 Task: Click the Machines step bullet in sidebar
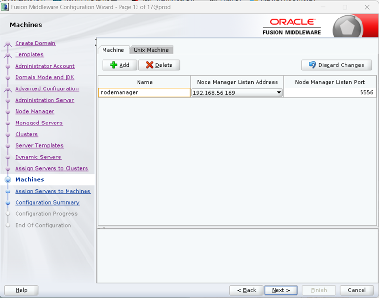point(8,180)
